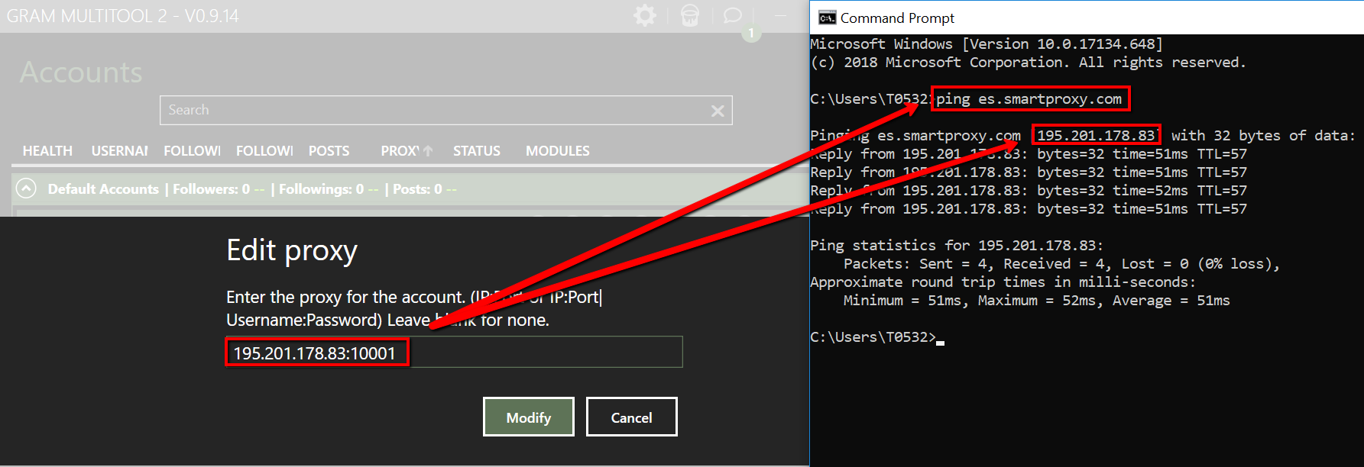The width and height of the screenshot is (1364, 467).
Task: Click the last command prompt cursor line
Action: point(877,337)
